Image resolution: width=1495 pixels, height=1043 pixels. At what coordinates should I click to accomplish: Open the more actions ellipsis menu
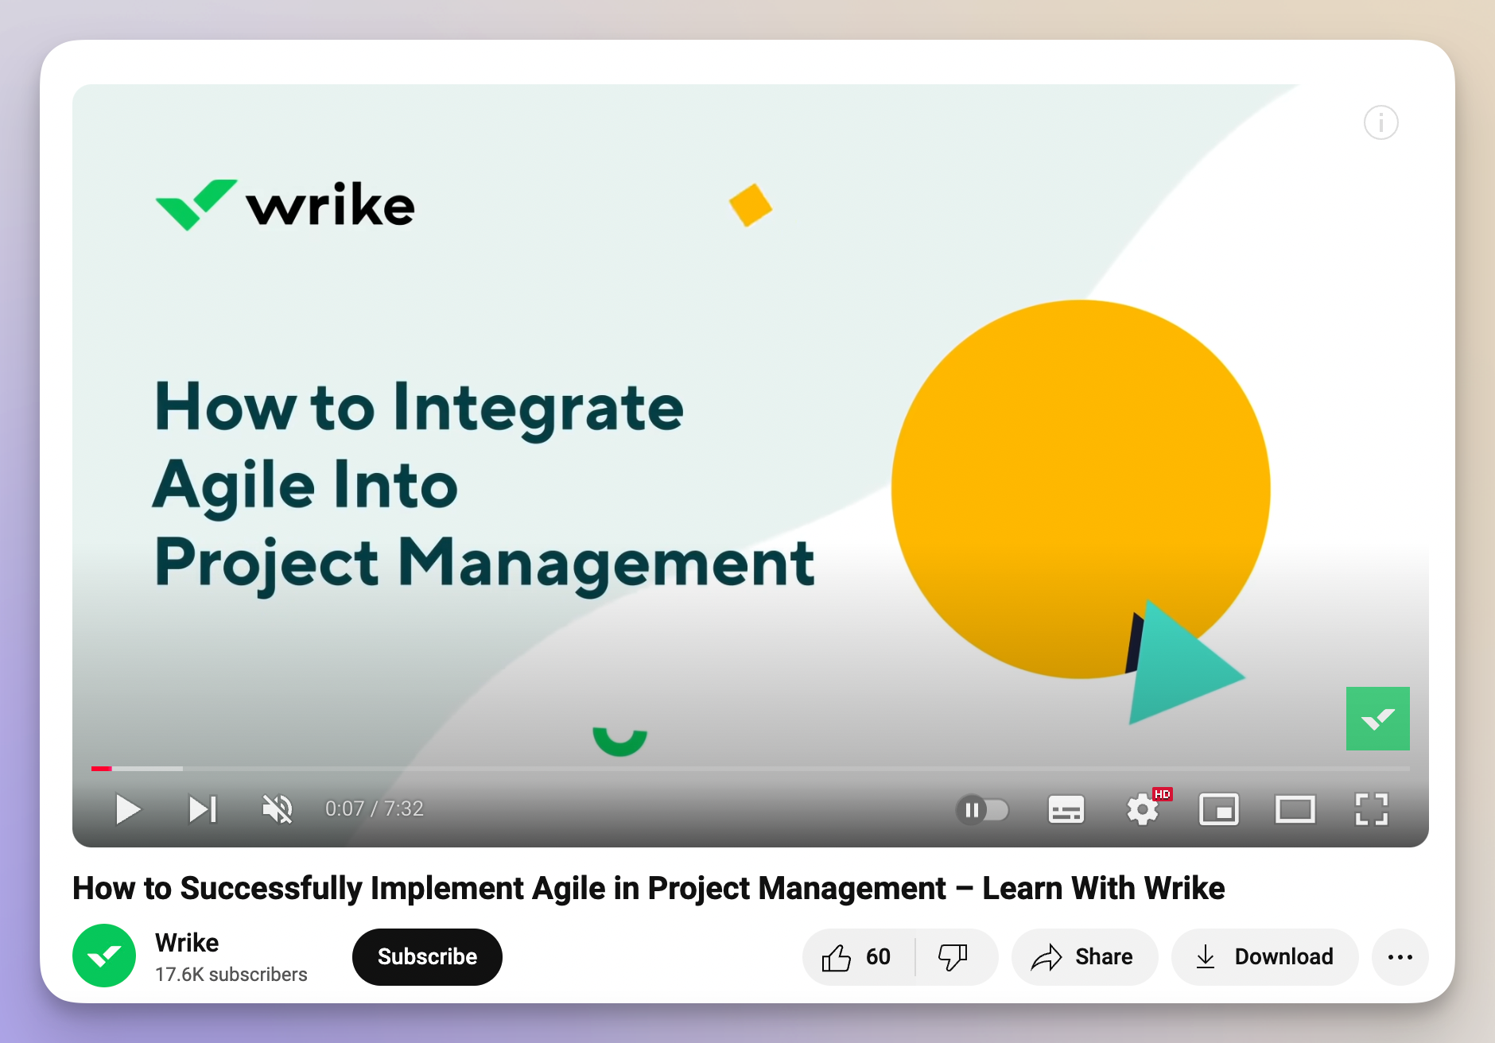pos(1400,957)
